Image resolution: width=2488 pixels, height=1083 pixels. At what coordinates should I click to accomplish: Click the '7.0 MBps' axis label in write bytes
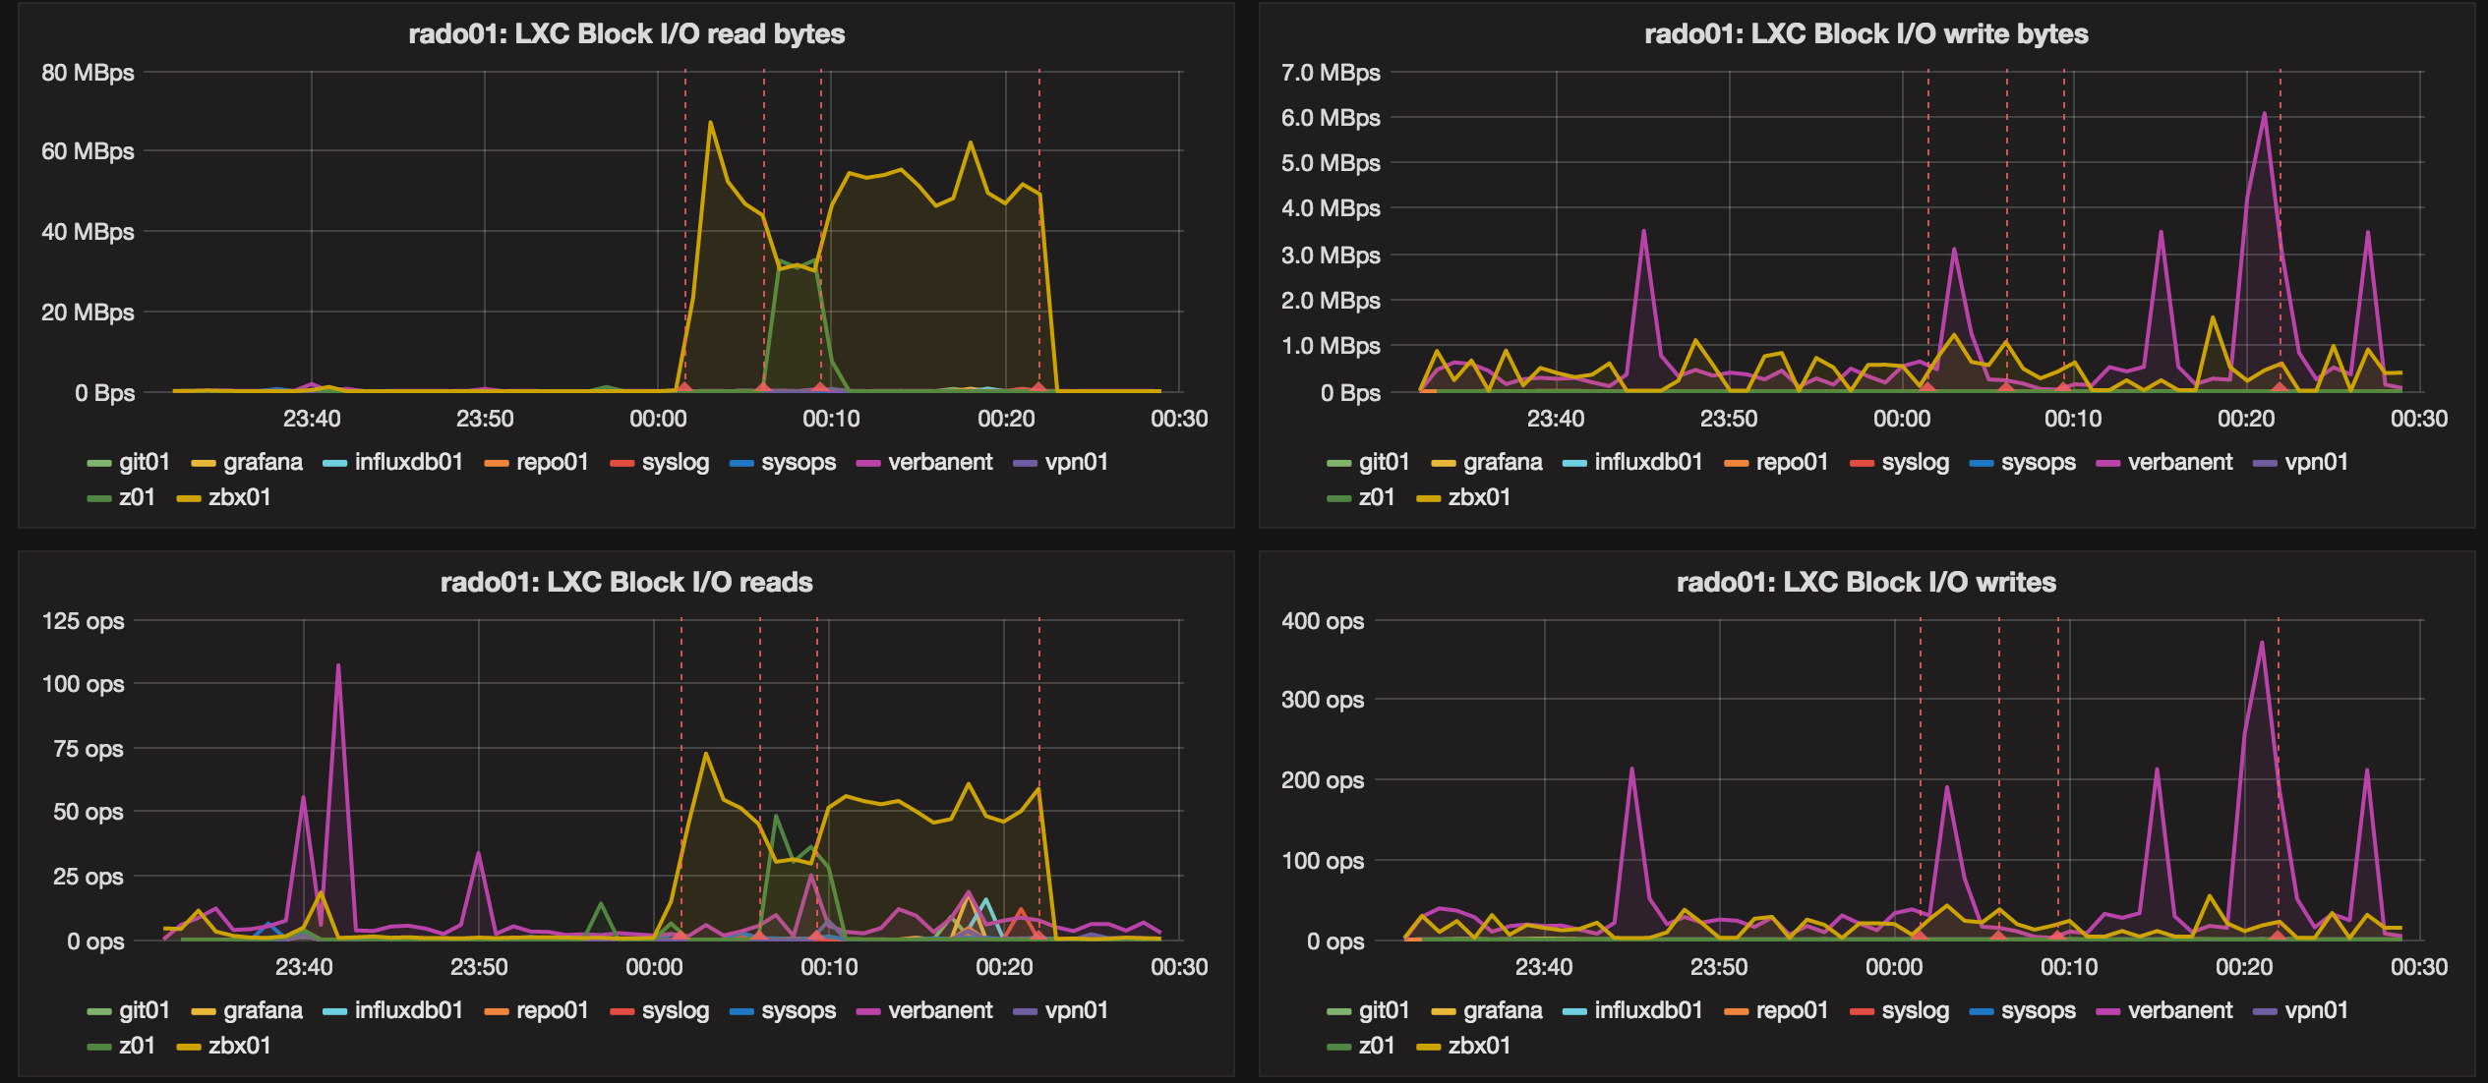click(1331, 73)
